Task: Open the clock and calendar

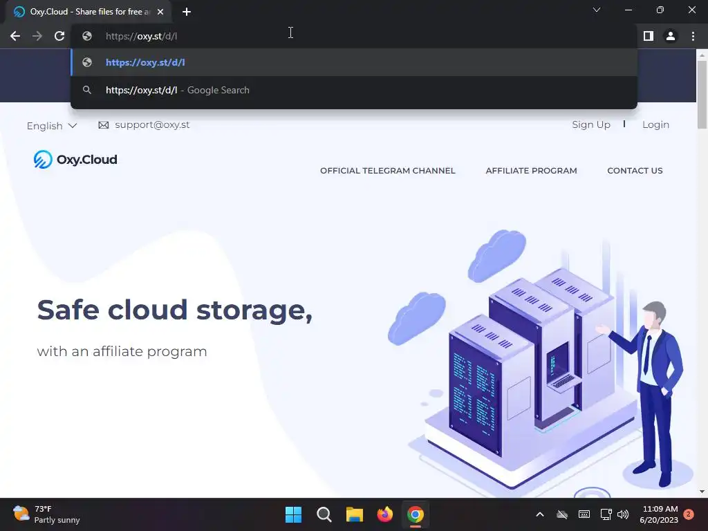Action: (x=659, y=514)
